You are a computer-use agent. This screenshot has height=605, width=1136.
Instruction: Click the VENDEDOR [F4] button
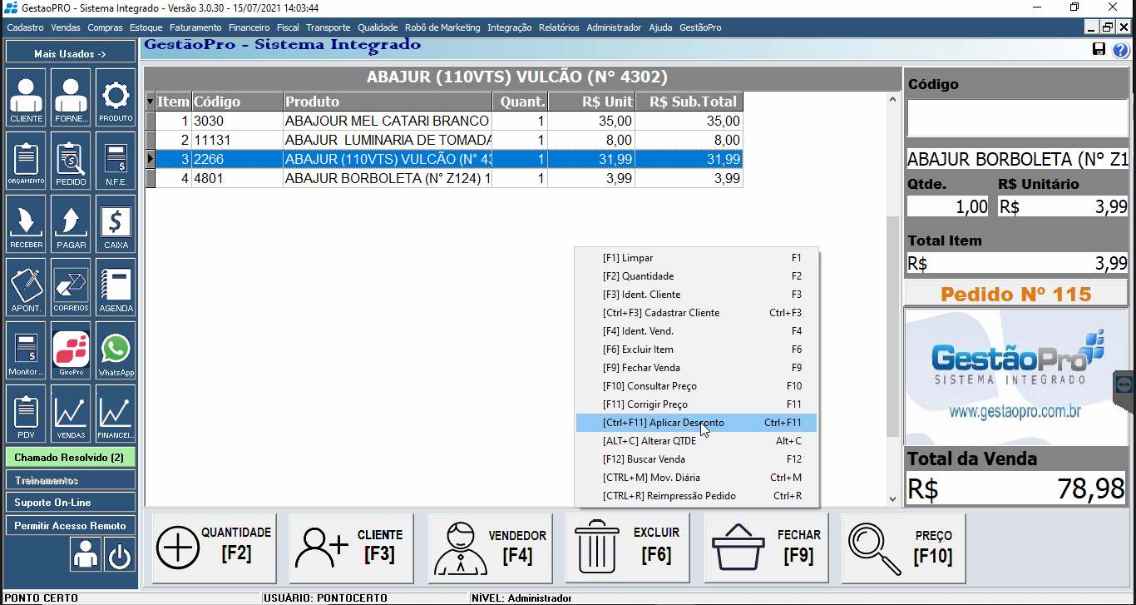click(490, 548)
